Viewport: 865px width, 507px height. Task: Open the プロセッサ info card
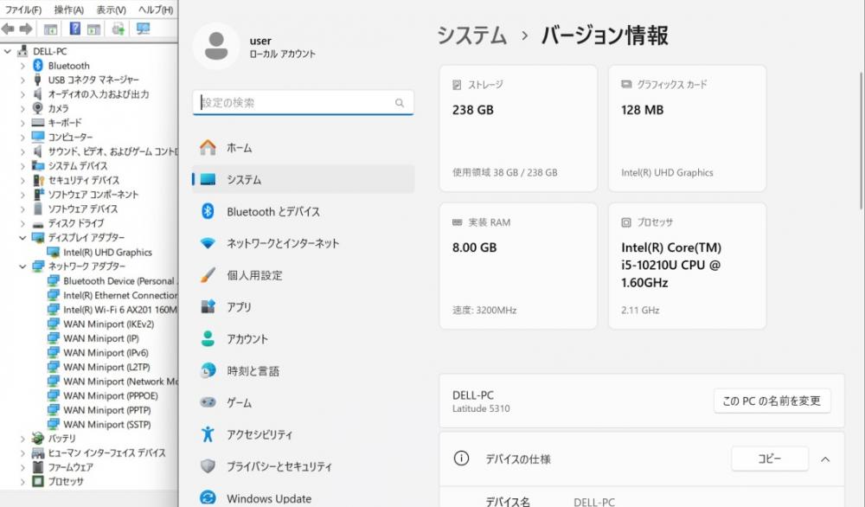click(687, 266)
